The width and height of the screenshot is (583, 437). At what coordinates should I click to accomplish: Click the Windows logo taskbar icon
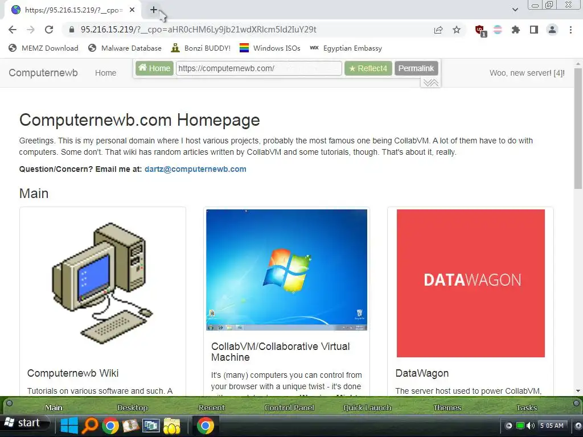(69, 426)
